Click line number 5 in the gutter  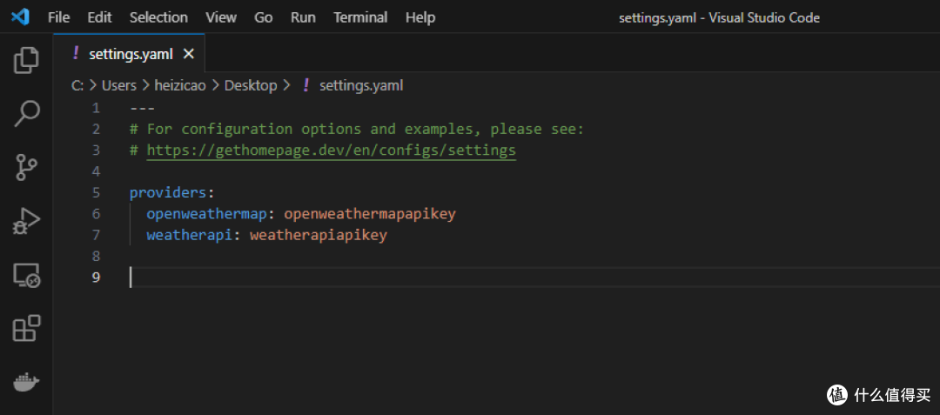[96, 192]
